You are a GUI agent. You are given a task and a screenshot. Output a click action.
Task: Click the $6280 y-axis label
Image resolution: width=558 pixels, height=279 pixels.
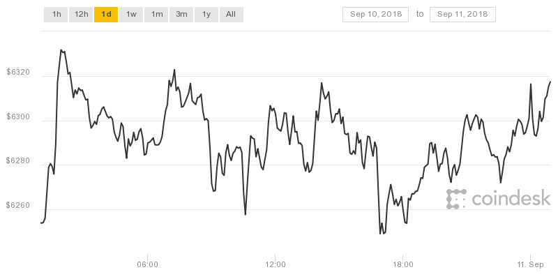click(x=18, y=161)
